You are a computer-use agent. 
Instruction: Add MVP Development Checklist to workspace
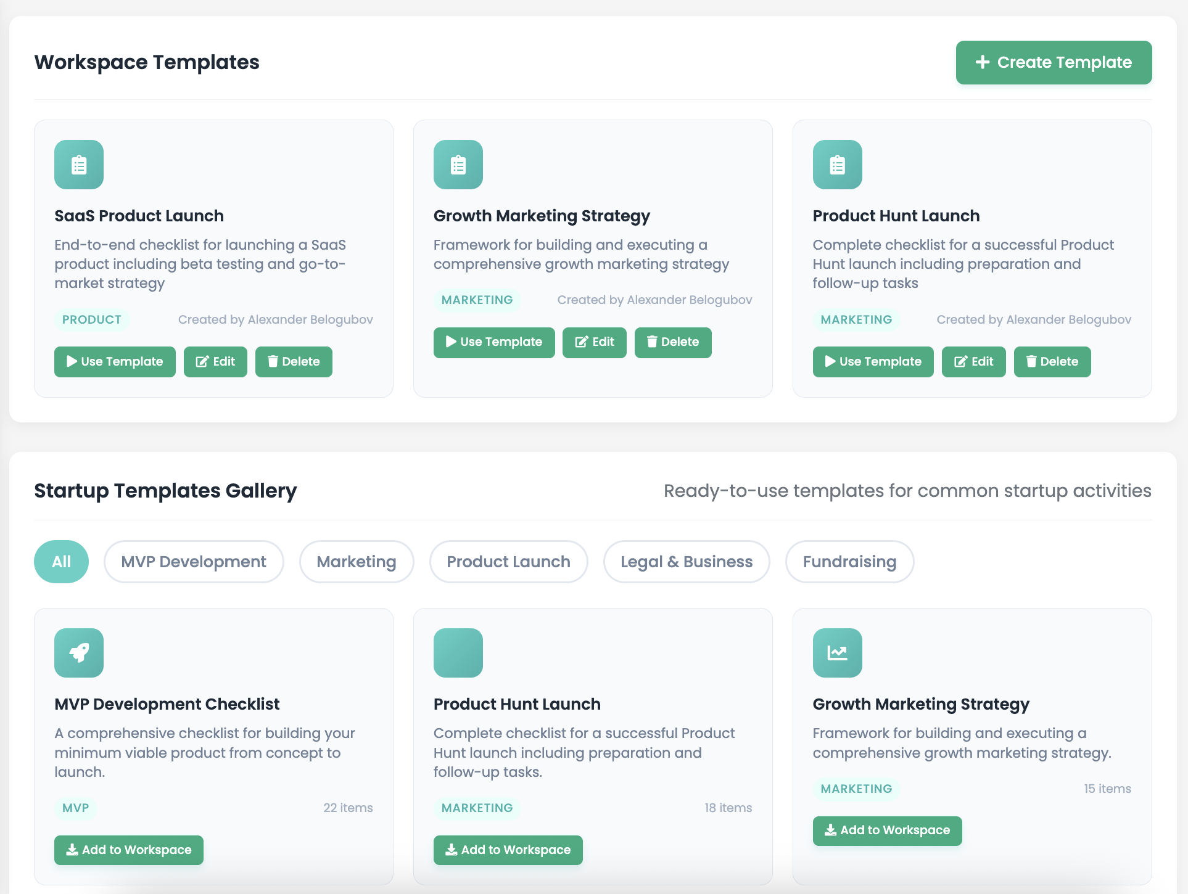(x=129, y=850)
